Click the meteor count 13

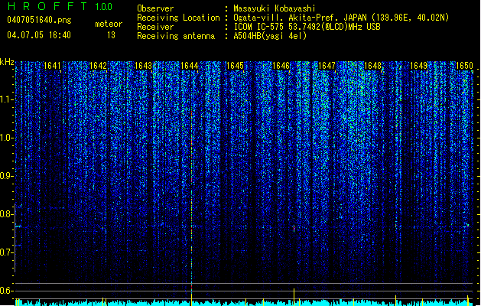[x=111, y=35]
